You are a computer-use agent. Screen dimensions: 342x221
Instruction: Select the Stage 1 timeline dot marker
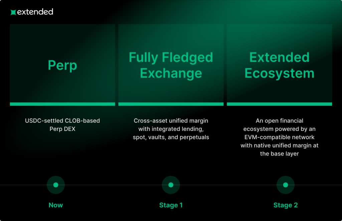(x=171, y=185)
